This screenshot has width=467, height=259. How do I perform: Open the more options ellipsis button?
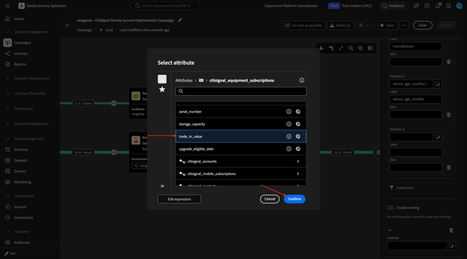tap(404, 26)
